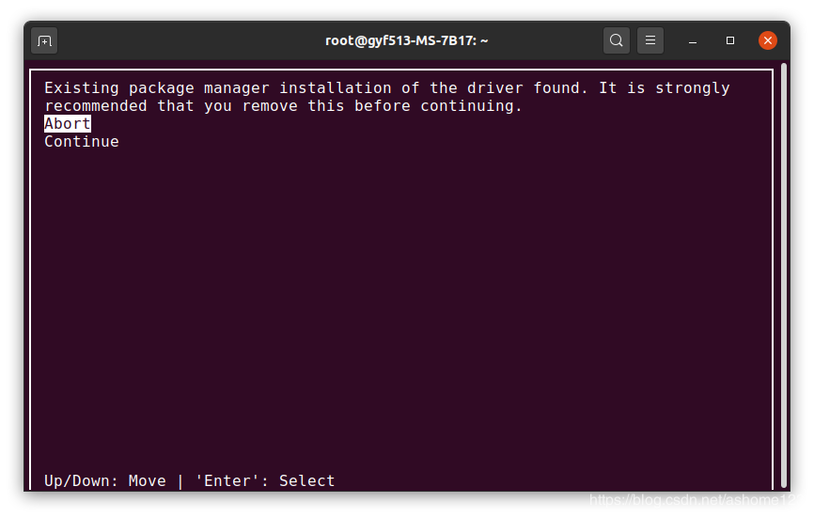Viewport: 814px width, 518px height.
Task: Click the terminal search icon
Action: 617,40
